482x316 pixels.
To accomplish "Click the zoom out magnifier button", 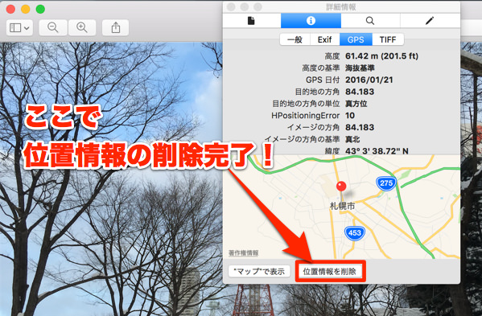I will tap(53, 27).
